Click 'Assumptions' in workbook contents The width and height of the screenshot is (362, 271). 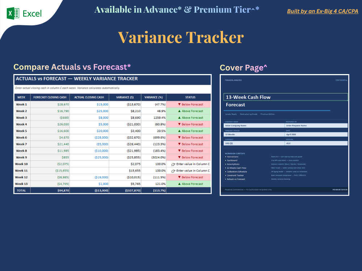[x=233, y=164]
